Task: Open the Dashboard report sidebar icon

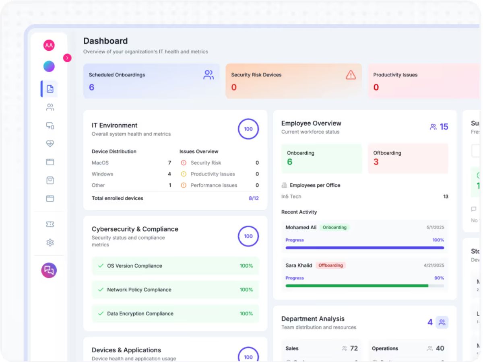Action: pyautogui.click(x=50, y=89)
